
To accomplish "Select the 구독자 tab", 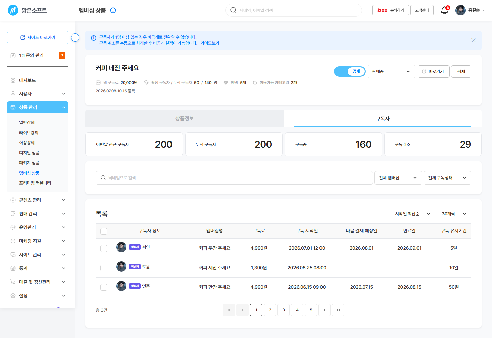I will point(383,119).
